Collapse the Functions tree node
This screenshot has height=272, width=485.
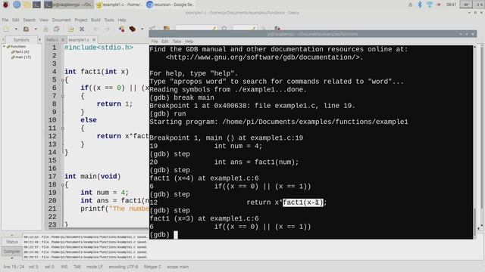4,46
